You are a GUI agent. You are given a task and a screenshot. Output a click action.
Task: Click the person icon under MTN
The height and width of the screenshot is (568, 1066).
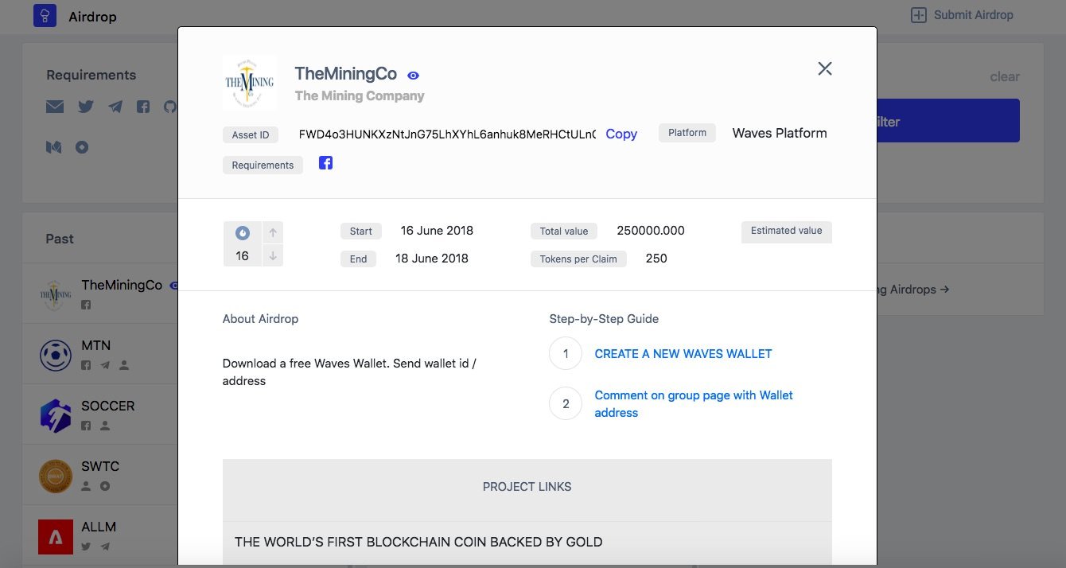coord(124,366)
